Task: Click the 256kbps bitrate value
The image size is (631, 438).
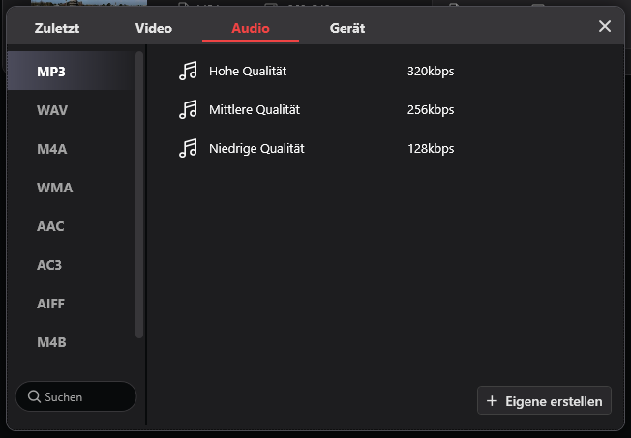Action: (x=431, y=110)
